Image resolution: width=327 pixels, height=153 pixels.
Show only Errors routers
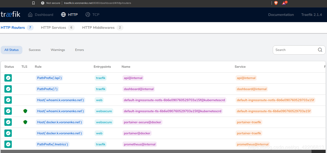coord(79,50)
